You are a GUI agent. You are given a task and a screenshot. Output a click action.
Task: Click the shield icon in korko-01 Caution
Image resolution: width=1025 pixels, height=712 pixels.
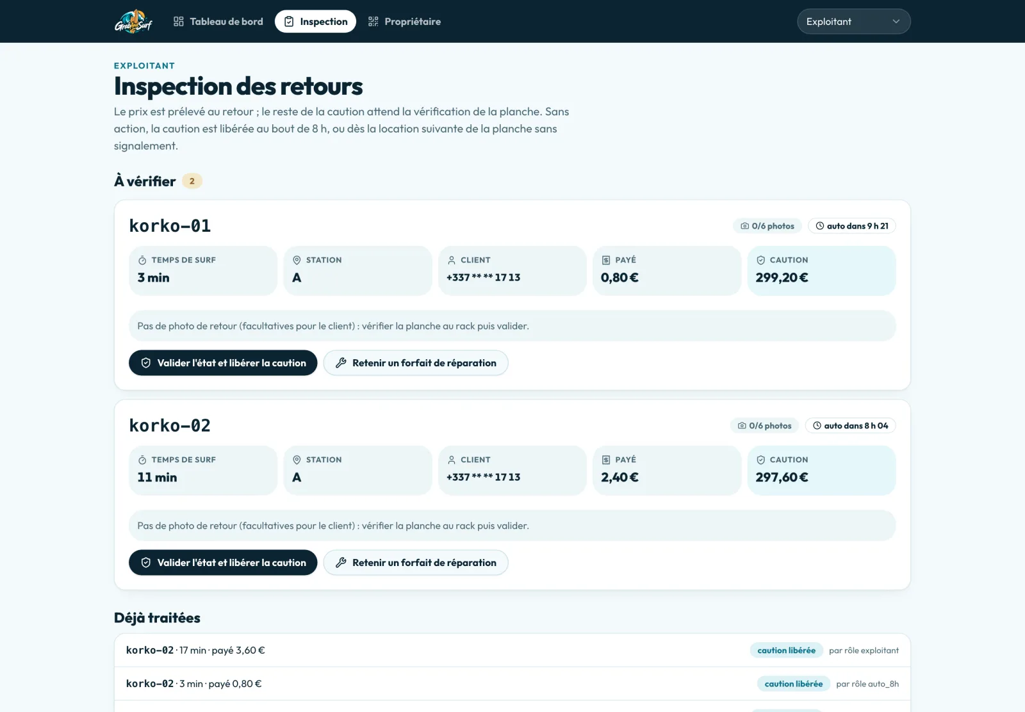760,261
